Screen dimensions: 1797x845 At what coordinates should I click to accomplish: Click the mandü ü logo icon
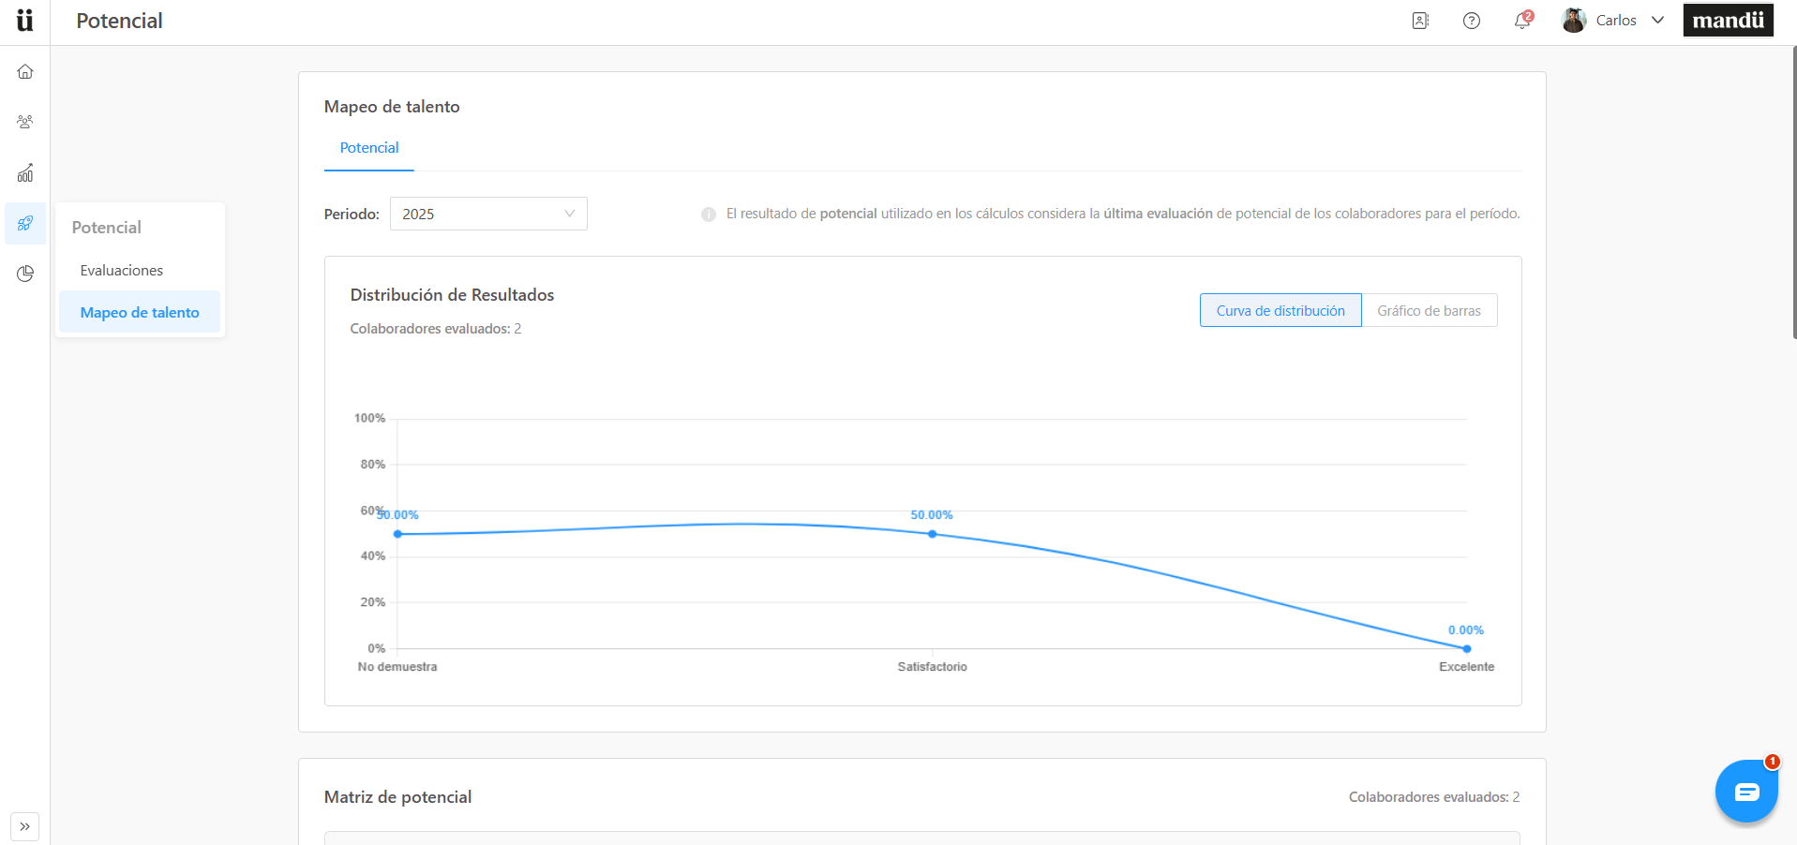(x=25, y=20)
